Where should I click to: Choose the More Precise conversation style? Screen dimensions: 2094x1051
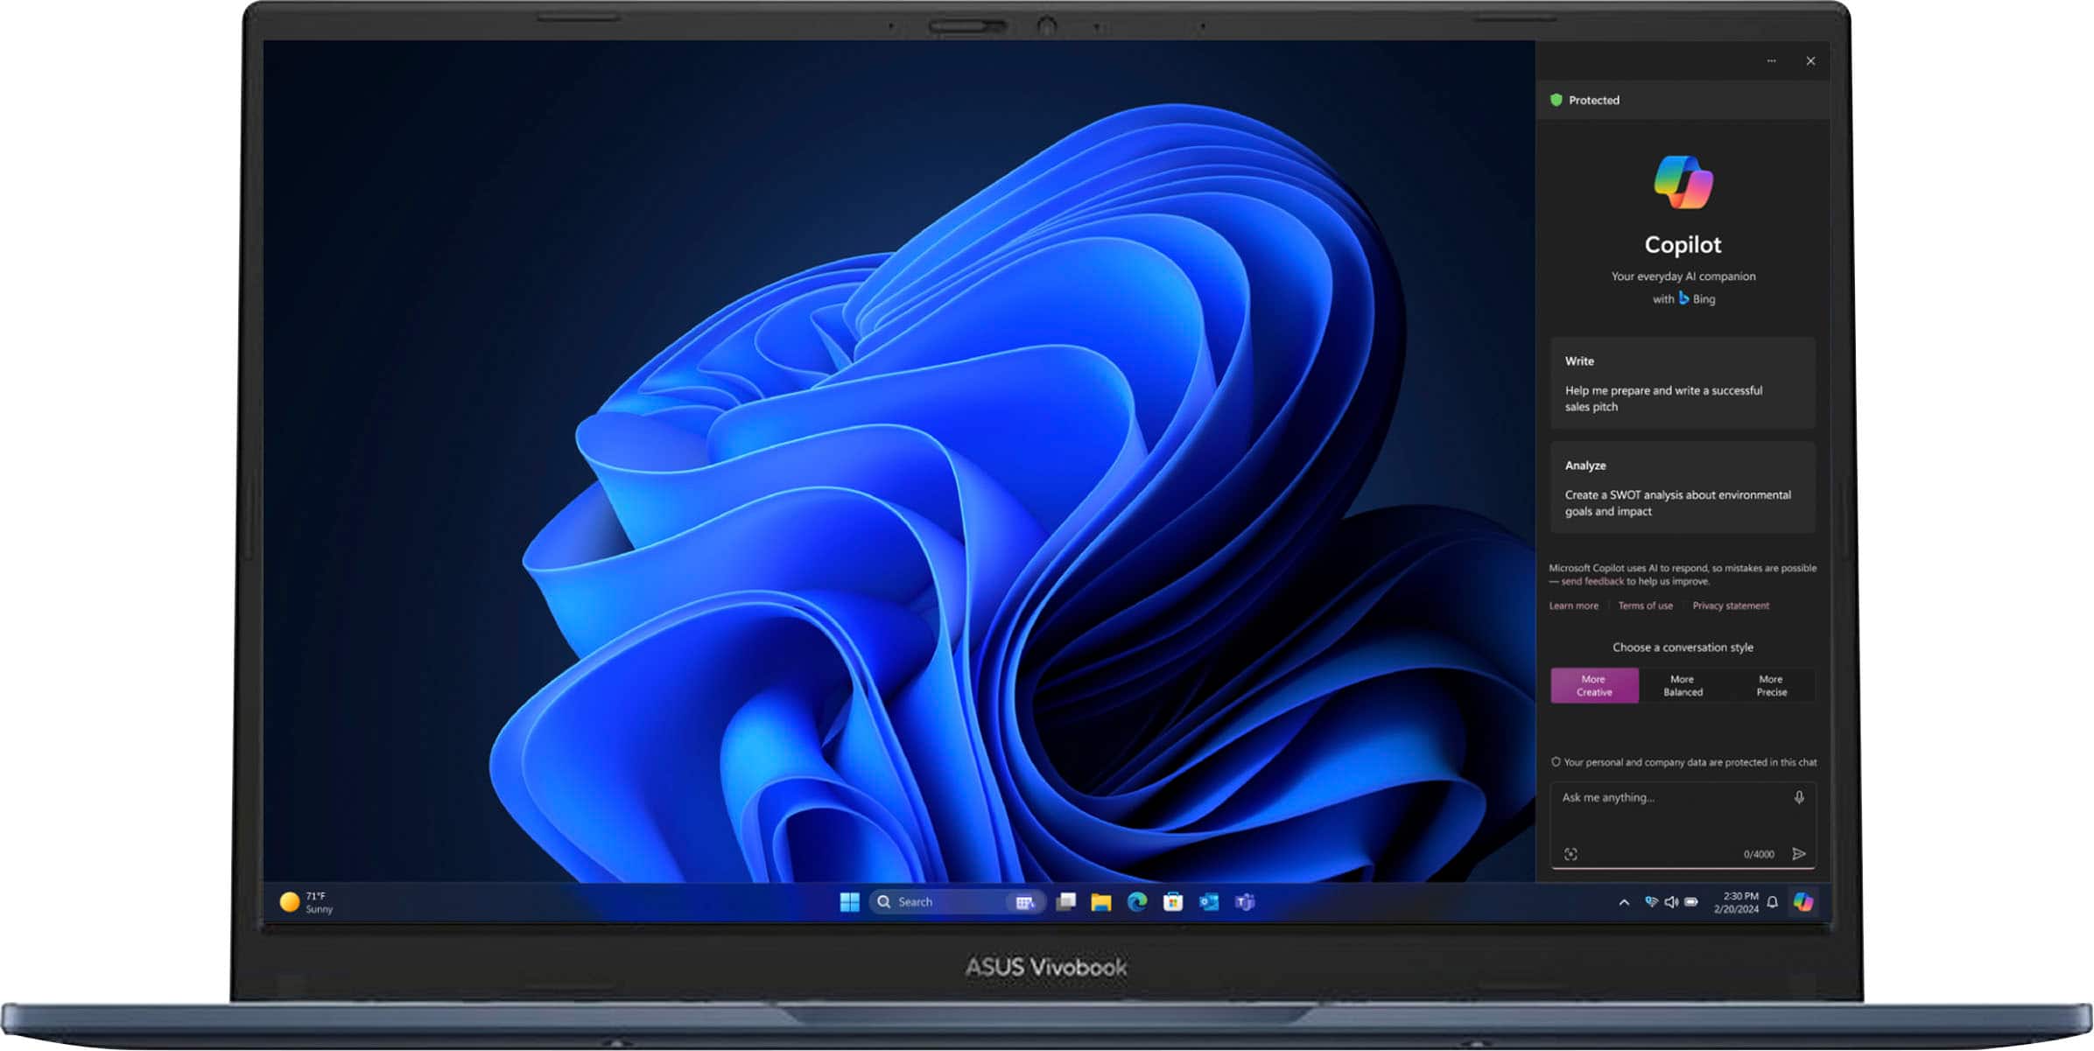tap(1771, 685)
